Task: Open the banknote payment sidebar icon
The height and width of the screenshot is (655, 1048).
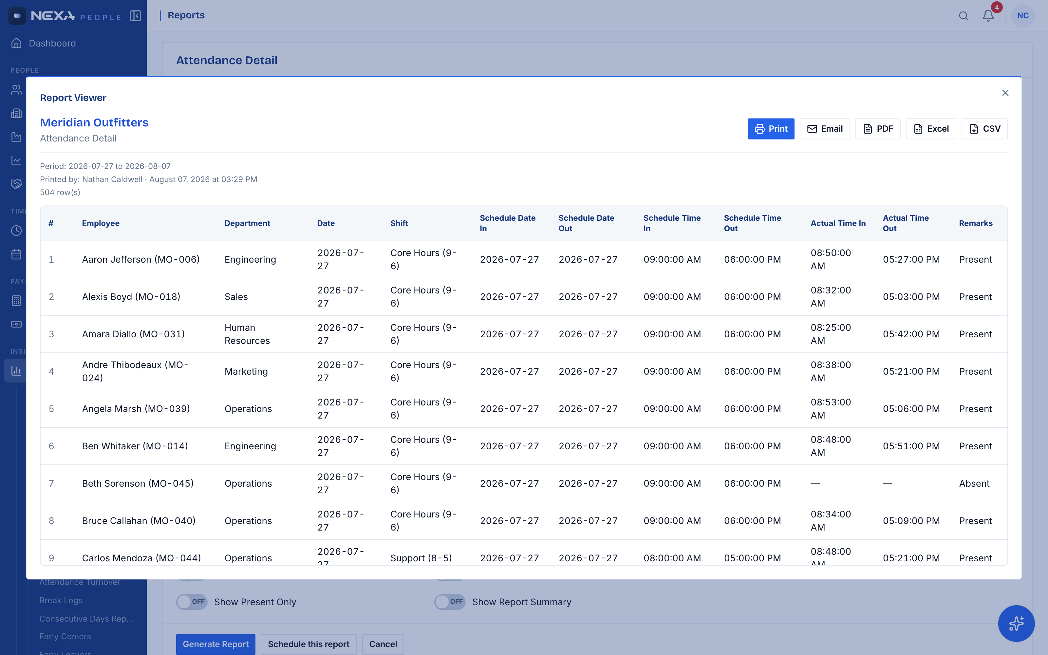Action: [16, 324]
